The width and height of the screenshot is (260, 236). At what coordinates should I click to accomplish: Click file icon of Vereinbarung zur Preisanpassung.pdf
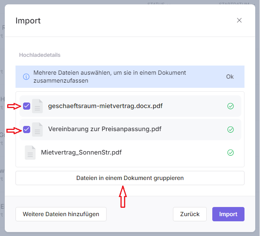point(37,130)
